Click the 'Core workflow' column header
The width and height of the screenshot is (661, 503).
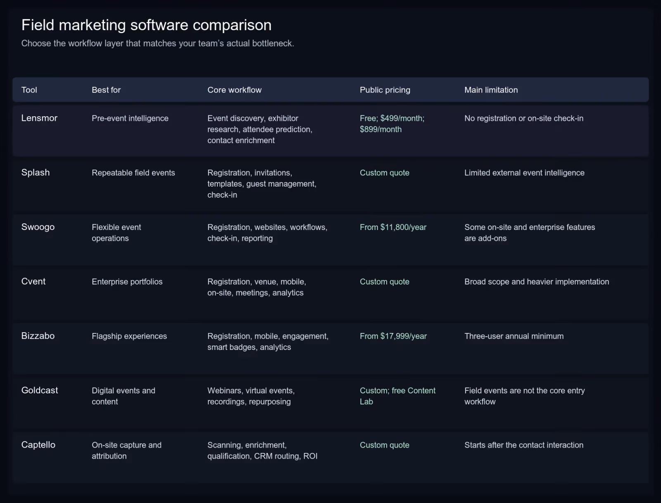pyautogui.click(x=234, y=90)
